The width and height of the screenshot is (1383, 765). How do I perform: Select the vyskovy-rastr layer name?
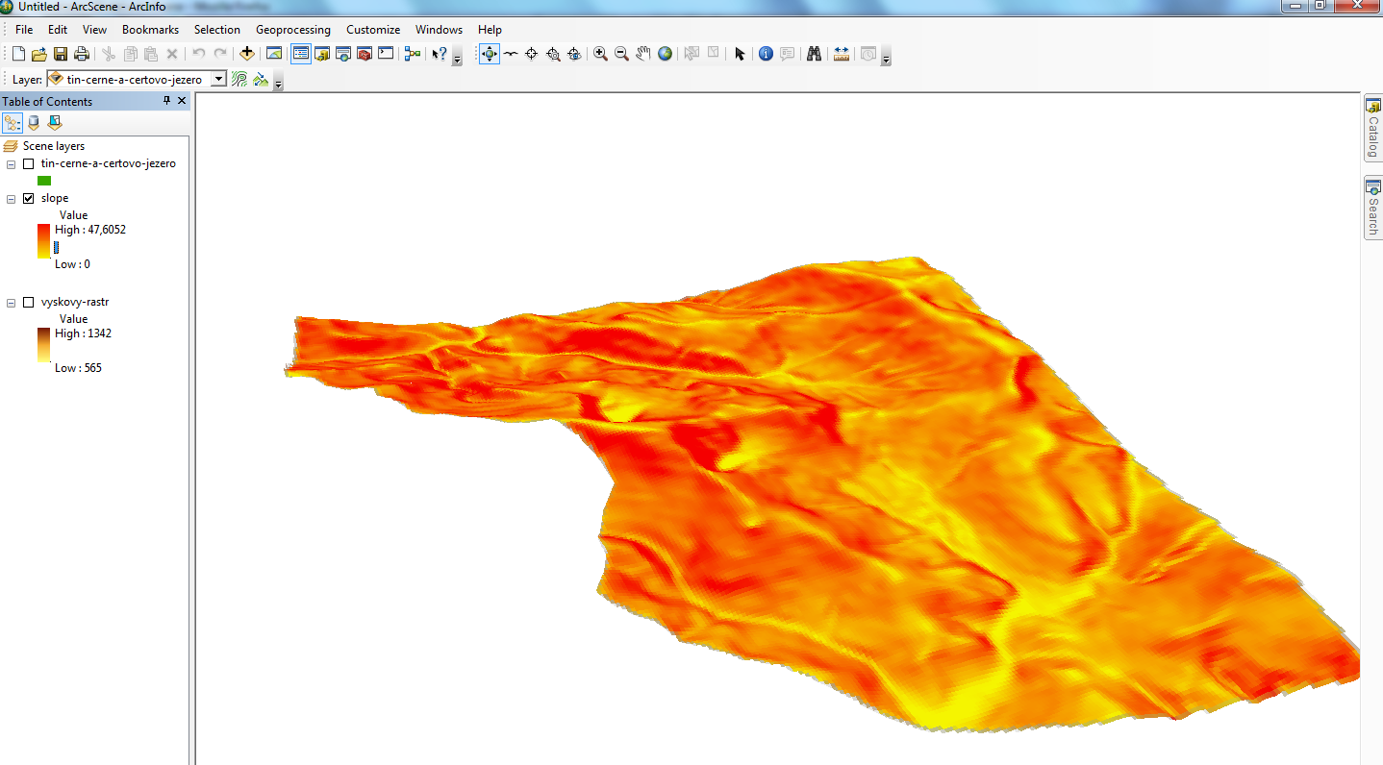click(x=75, y=302)
